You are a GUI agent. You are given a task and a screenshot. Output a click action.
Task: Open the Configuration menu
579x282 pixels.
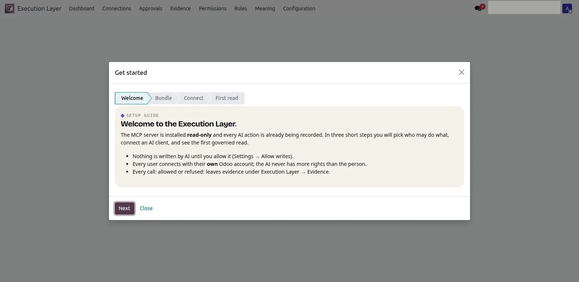click(299, 8)
